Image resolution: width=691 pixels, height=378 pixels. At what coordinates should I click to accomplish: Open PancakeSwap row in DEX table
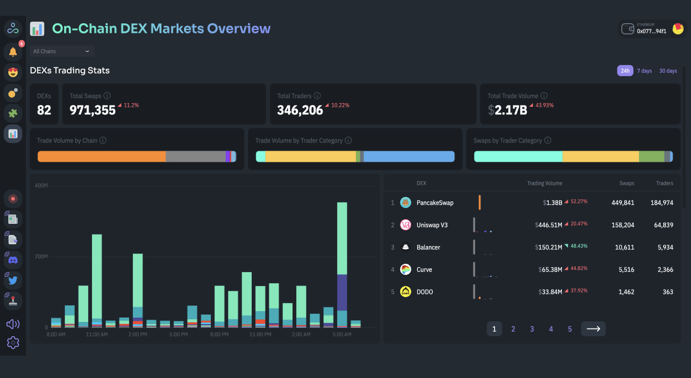(x=435, y=202)
